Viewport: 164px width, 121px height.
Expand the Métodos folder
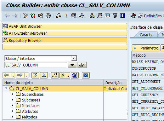coord(13,117)
